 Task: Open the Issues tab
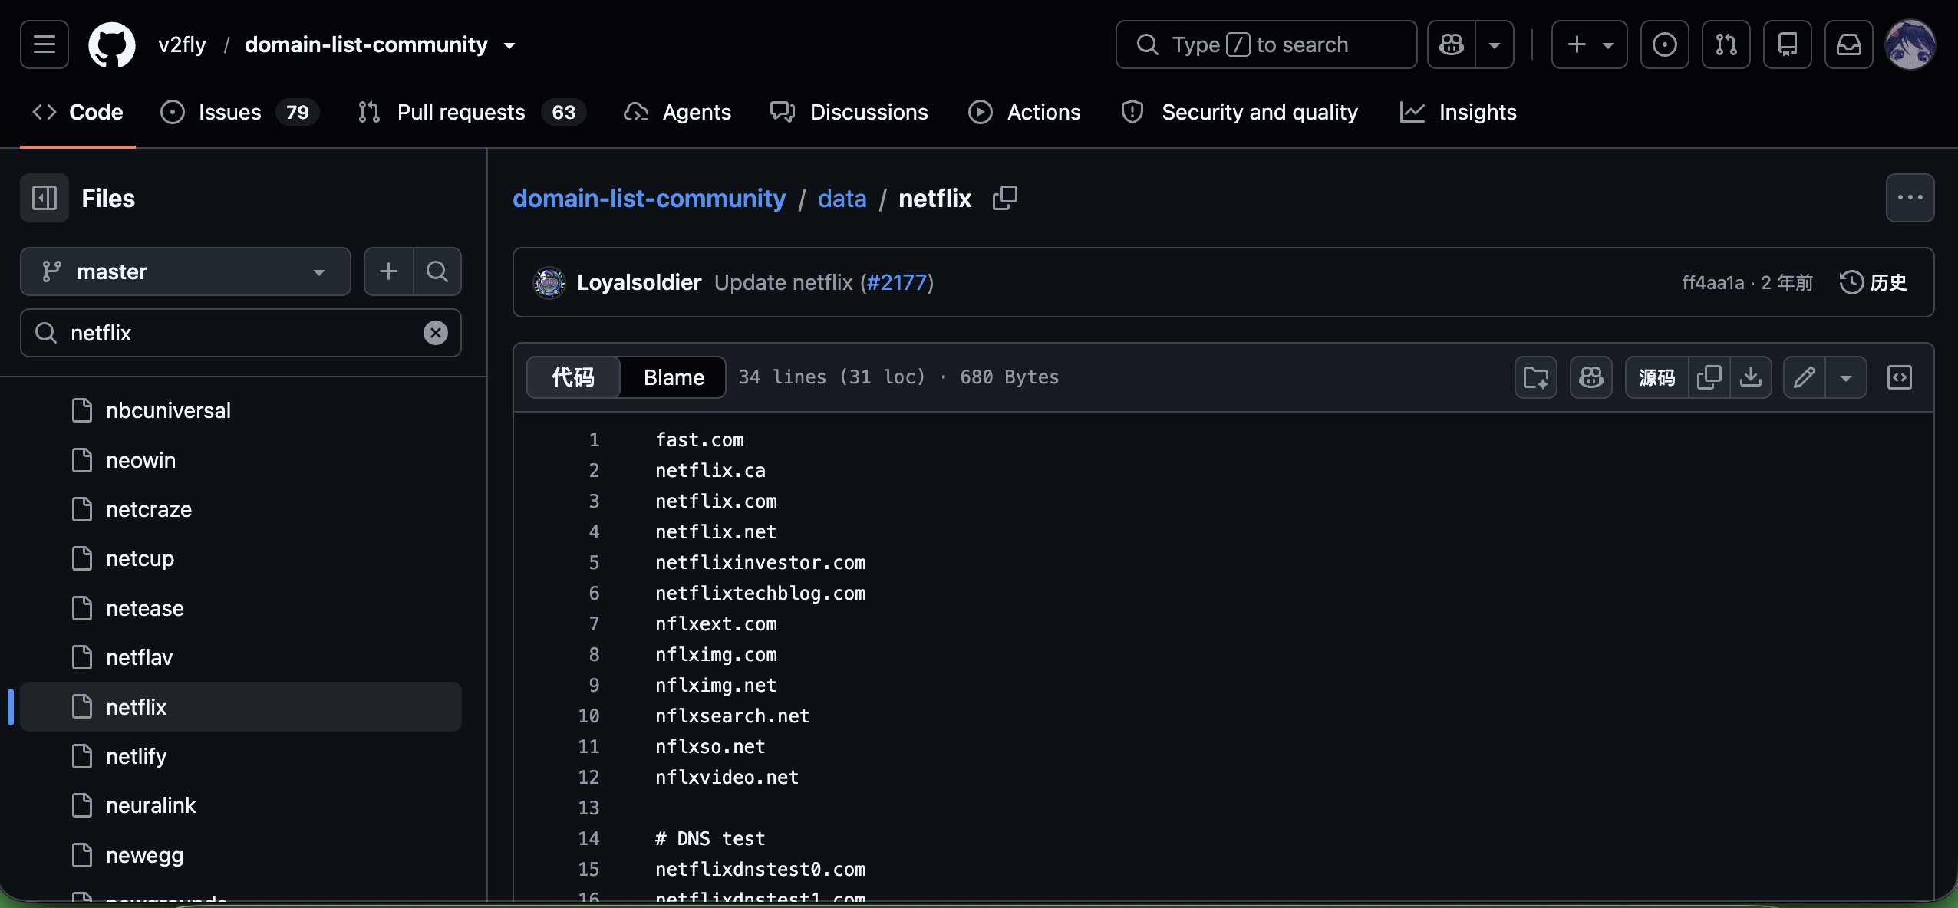[x=239, y=112]
